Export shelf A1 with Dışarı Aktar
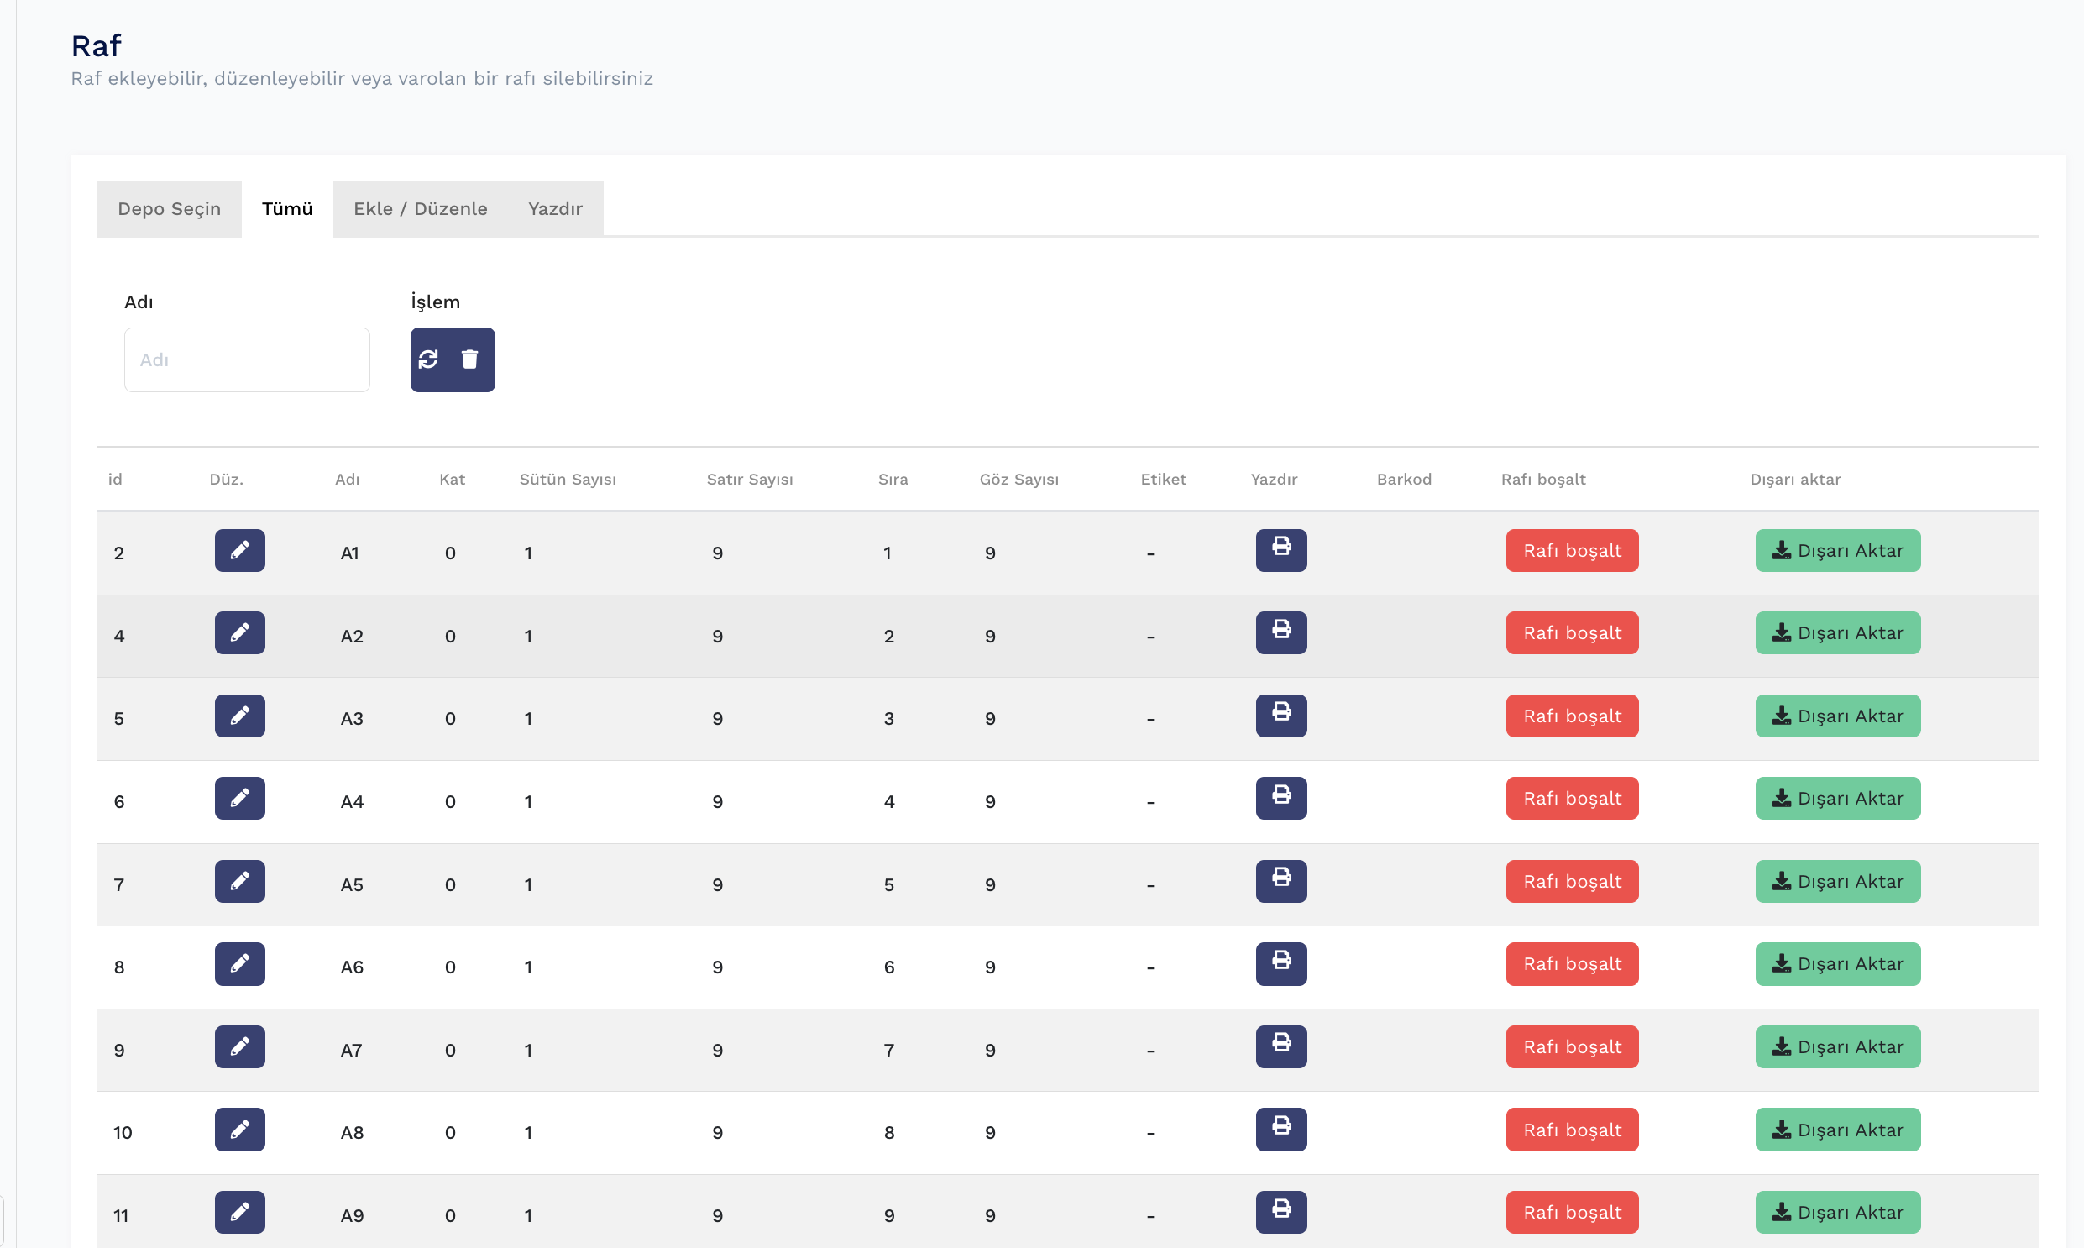Viewport: 2084px width, 1248px height. tap(1838, 551)
